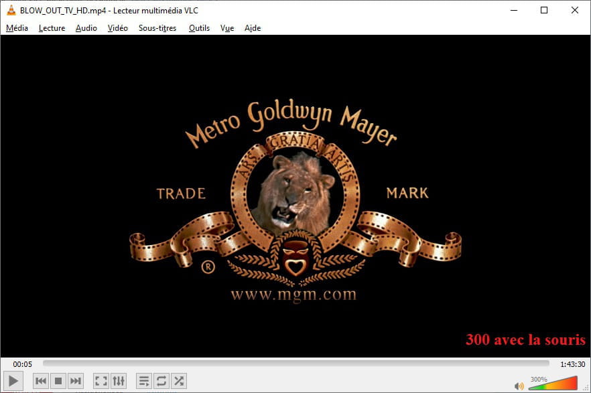Open extended settings and effects
The image size is (591, 393).
point(119,381)
